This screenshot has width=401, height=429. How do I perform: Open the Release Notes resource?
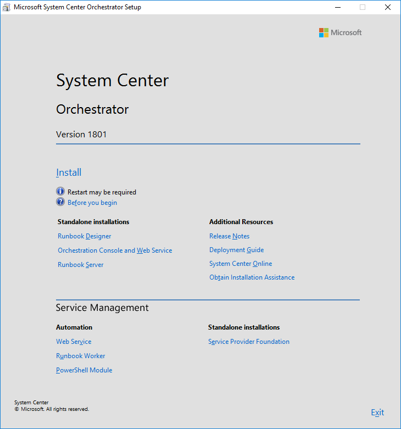coord(229,236)
